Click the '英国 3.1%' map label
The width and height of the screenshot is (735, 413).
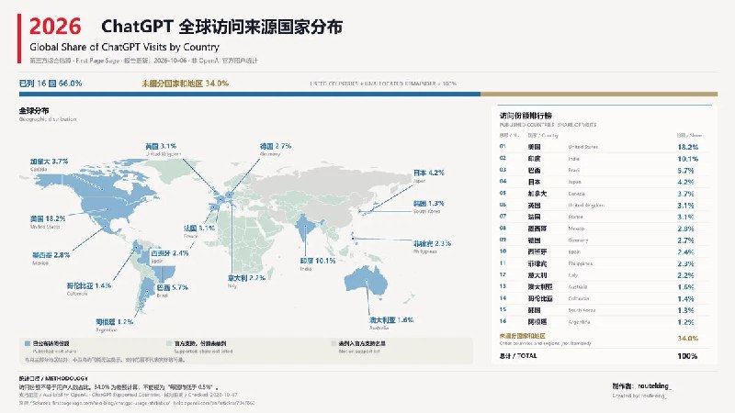tap(161, 146)
